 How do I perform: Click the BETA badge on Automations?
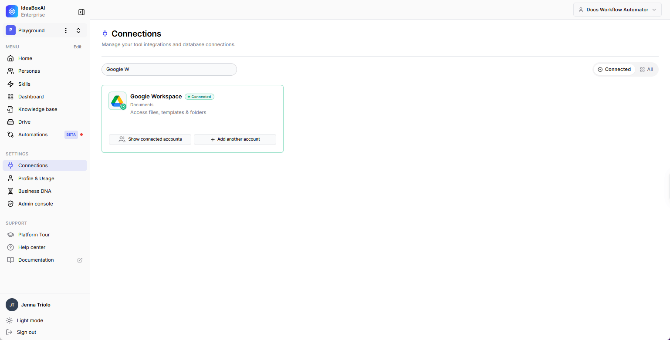pos(71,135)
